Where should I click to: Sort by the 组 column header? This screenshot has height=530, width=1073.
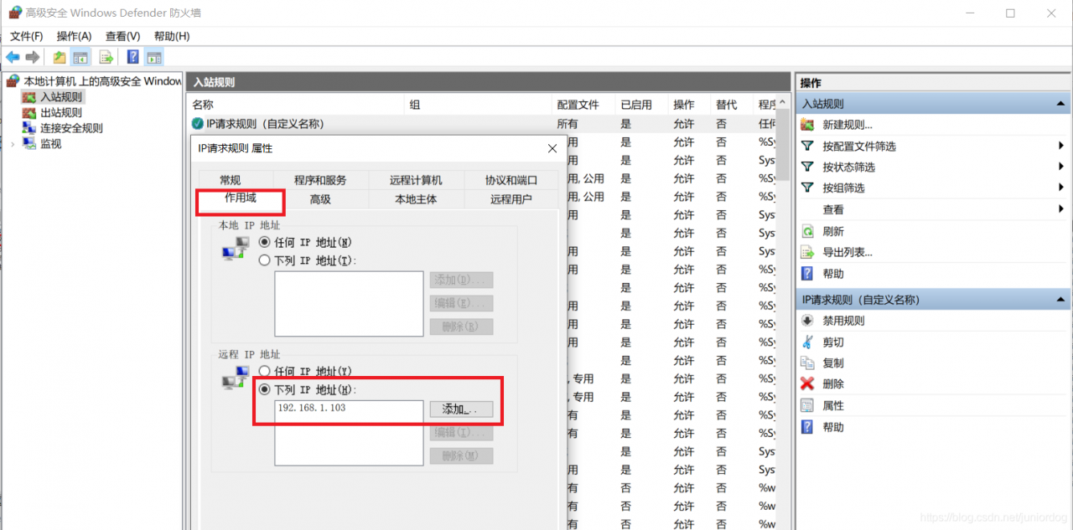[x=479, y=105]
